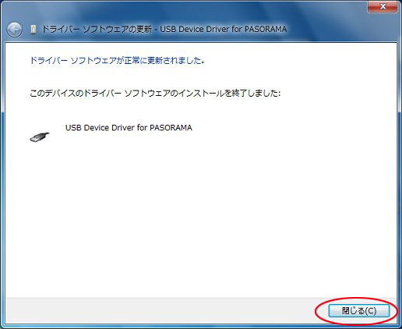Click このデバイスの at the start of the message

click(56, 93)
